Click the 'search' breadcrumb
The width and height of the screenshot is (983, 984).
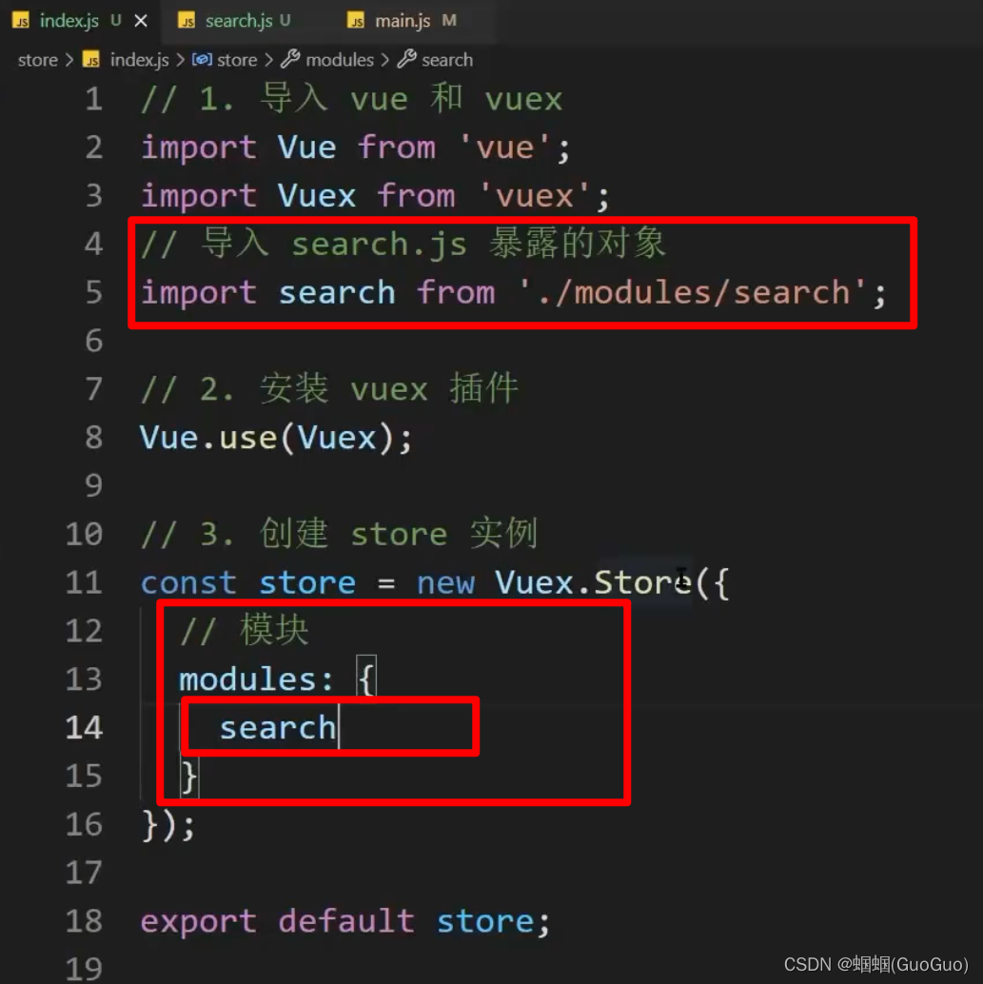[447, 60]
